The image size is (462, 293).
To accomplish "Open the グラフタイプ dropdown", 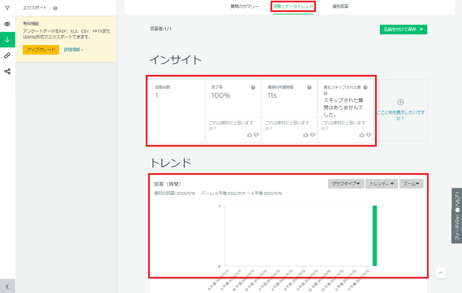I will (x=346, y=184).
